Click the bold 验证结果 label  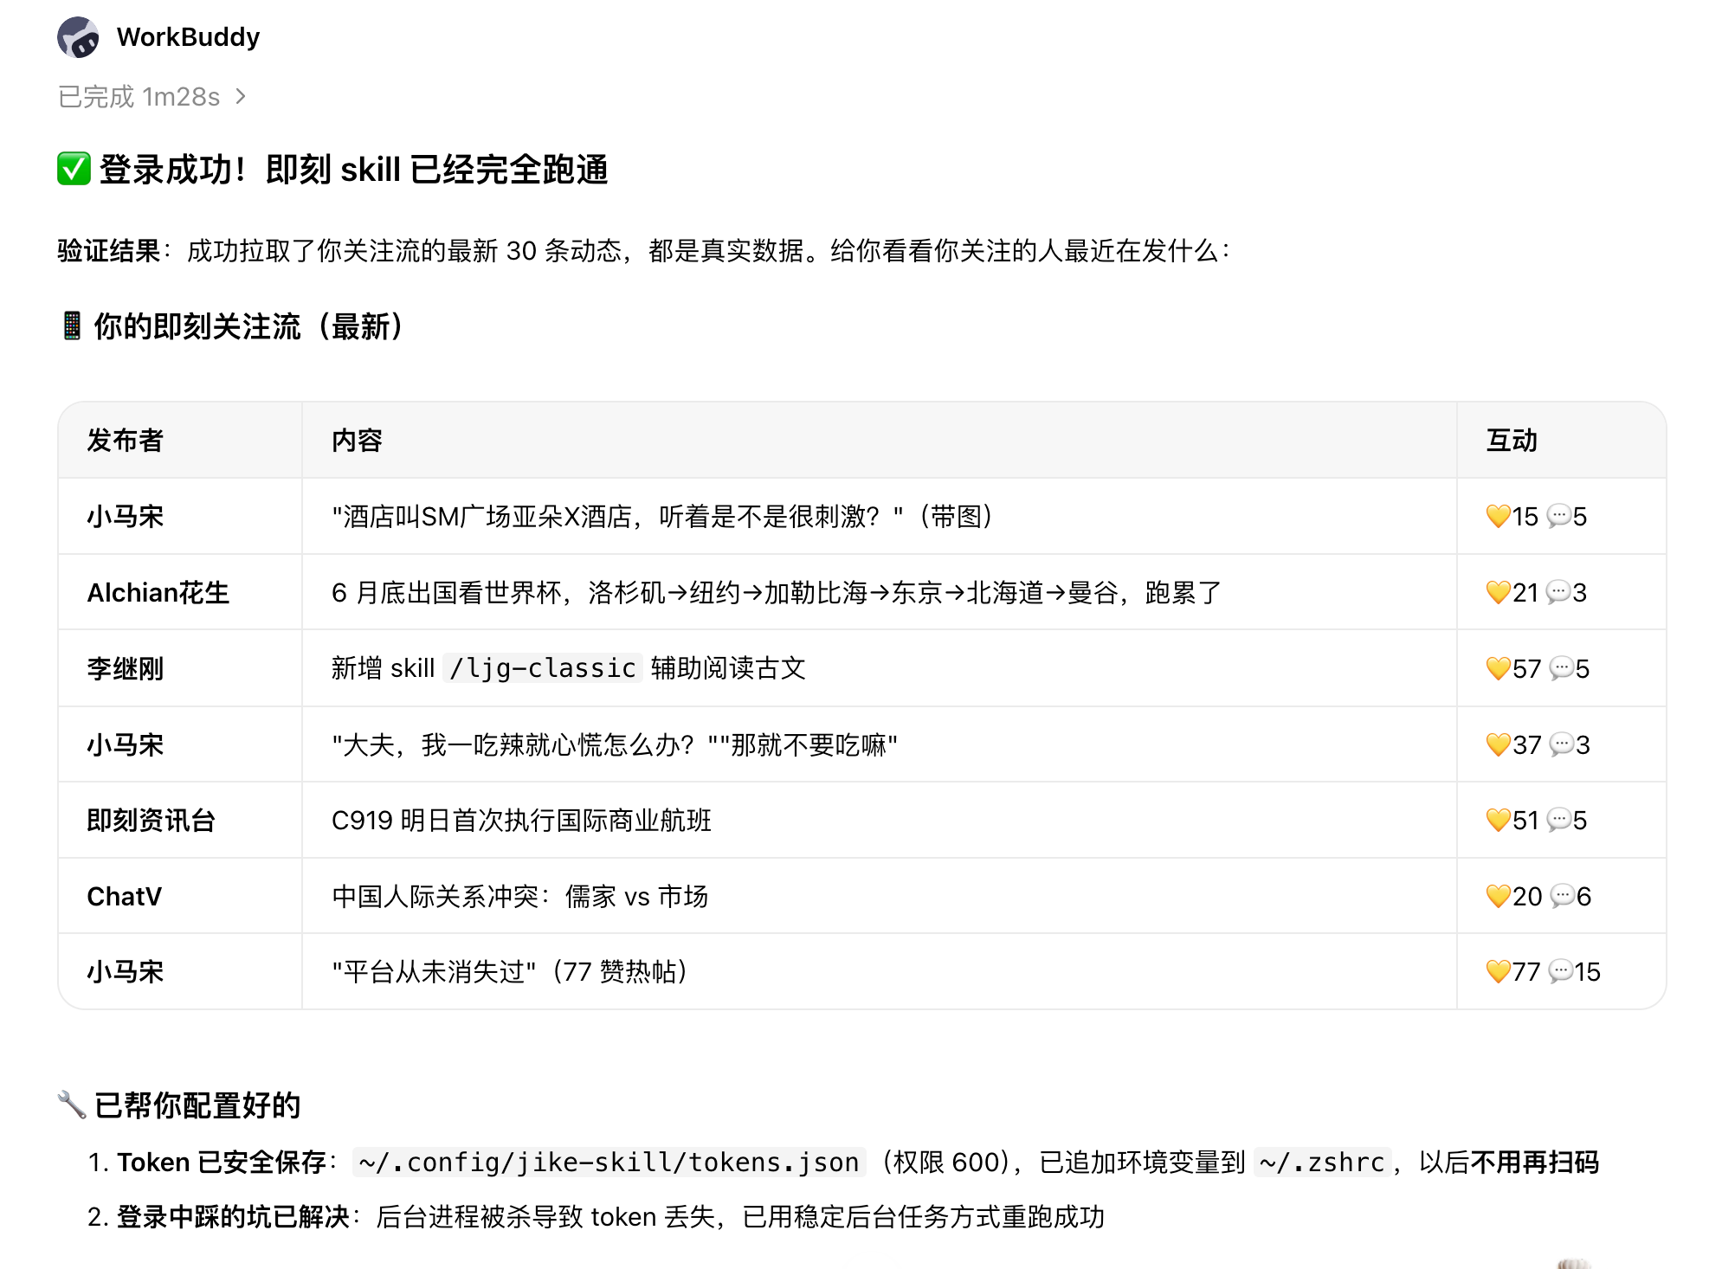109,251
